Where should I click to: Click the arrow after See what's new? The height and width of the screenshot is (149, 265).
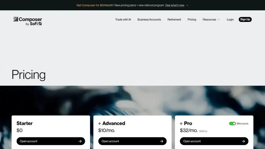click(x=187, y=5)
